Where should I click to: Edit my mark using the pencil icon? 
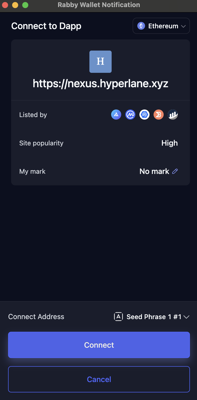(x=175, y=171)
